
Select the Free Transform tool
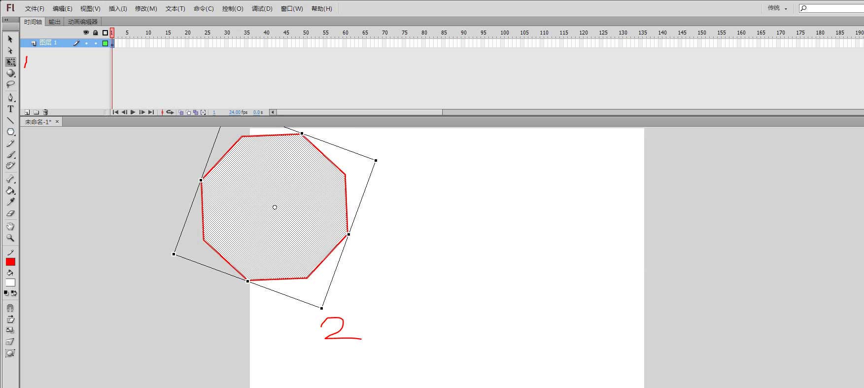click(10, 62)
